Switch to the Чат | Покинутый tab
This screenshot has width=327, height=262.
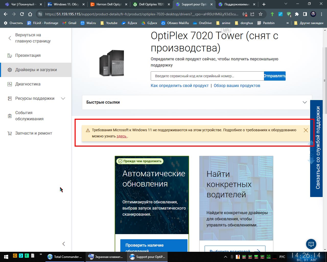[x=24, y=4]
